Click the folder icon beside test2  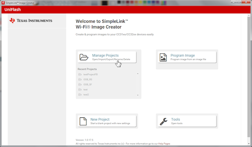point(80,95)
